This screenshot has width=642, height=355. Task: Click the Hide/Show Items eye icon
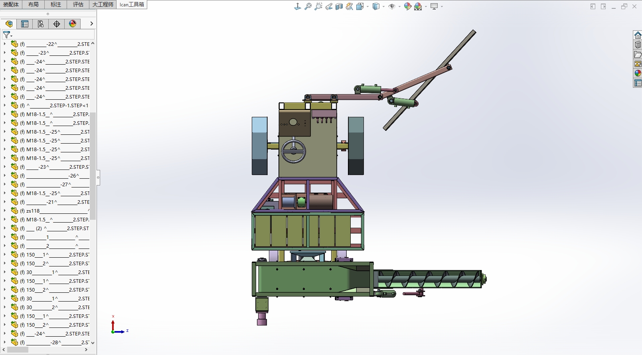[x=392, y=6]
